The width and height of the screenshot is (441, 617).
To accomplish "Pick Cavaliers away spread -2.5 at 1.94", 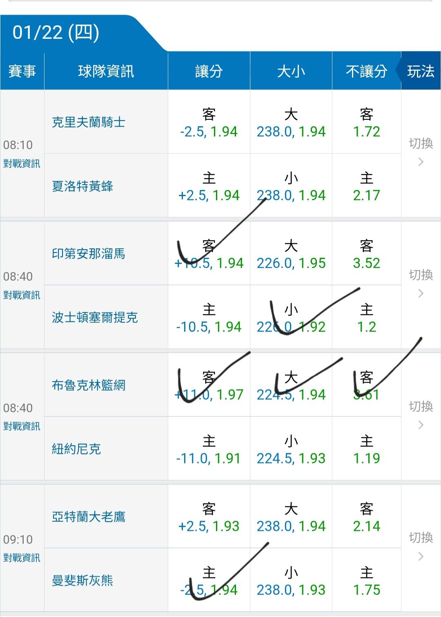I will click(x=209, y=122).
